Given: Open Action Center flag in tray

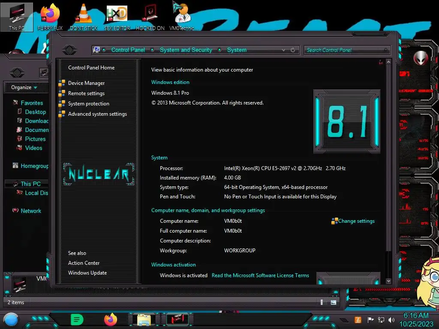Looking at the screenshot, I should (370, 320).
